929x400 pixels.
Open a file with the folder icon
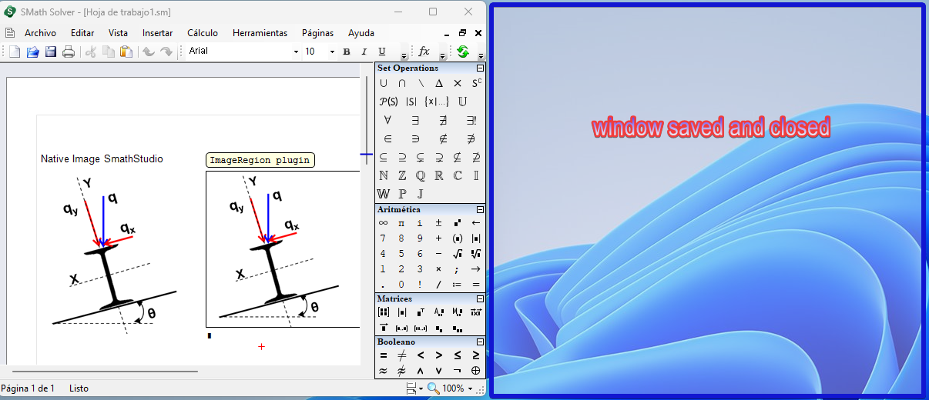click(x=32, y=52)
